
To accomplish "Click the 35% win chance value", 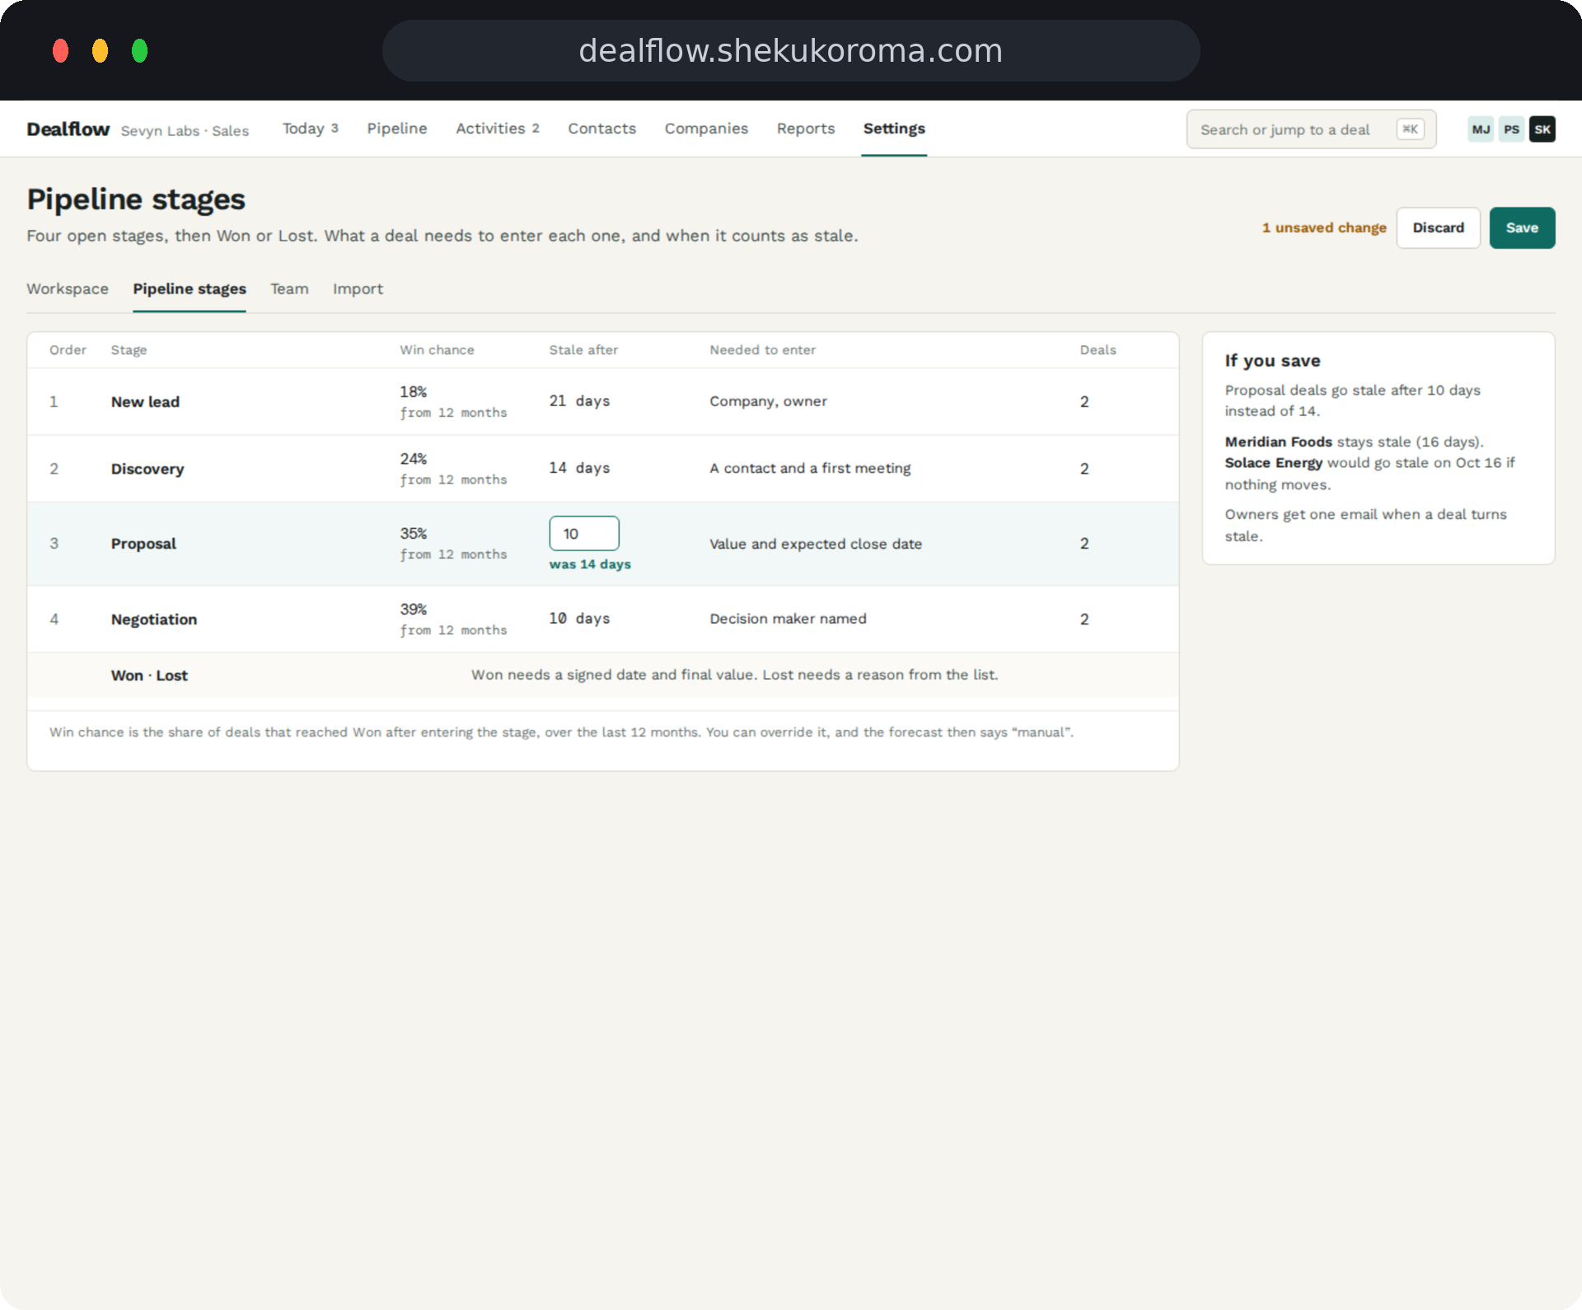I will tap(414, 534).
